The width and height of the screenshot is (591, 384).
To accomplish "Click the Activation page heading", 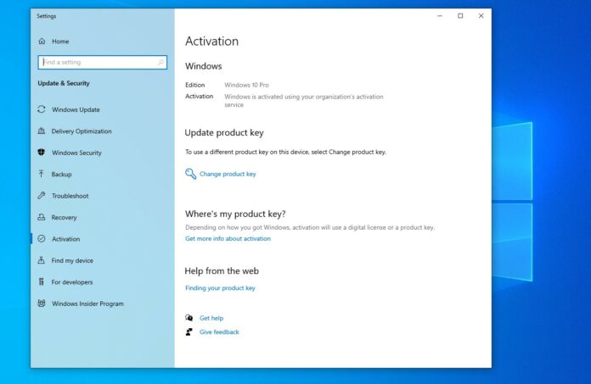I will 211,41.
